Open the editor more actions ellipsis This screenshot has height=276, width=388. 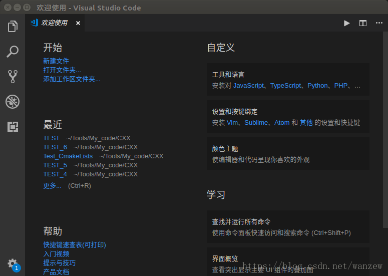coord(379,23)
